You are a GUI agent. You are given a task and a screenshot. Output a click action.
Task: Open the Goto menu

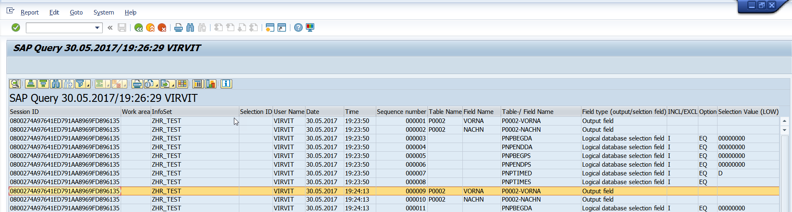76,12
